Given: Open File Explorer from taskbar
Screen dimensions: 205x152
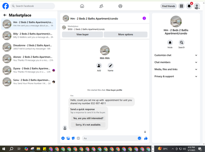Looking at the screenshot, I should tap(39, 149).
